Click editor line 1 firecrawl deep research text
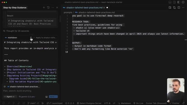The image size is (187, 105). 98,16
